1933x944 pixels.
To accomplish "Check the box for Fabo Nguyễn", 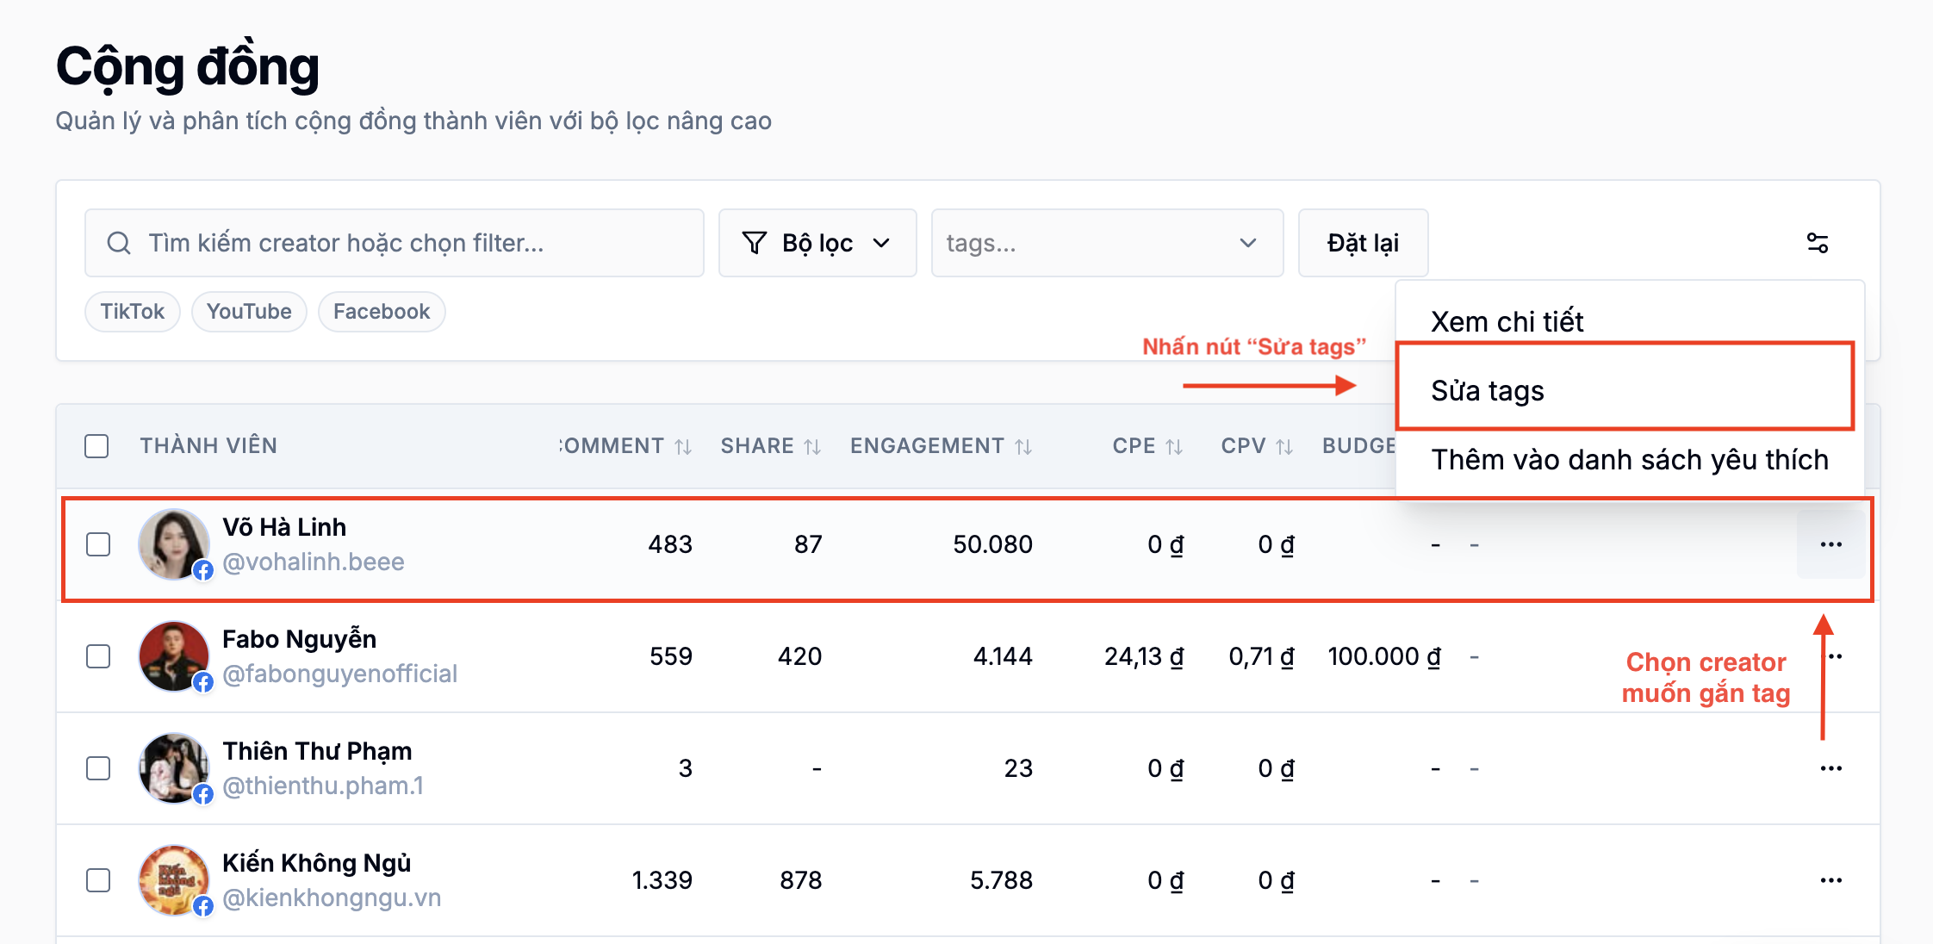I will [x=98, y=656].
